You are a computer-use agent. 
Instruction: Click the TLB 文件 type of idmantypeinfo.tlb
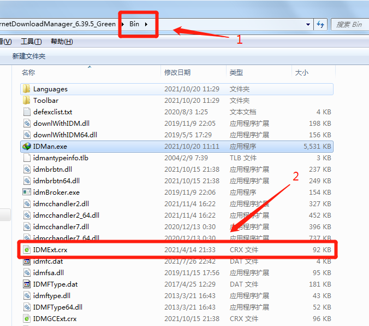[x=243, y=158]
